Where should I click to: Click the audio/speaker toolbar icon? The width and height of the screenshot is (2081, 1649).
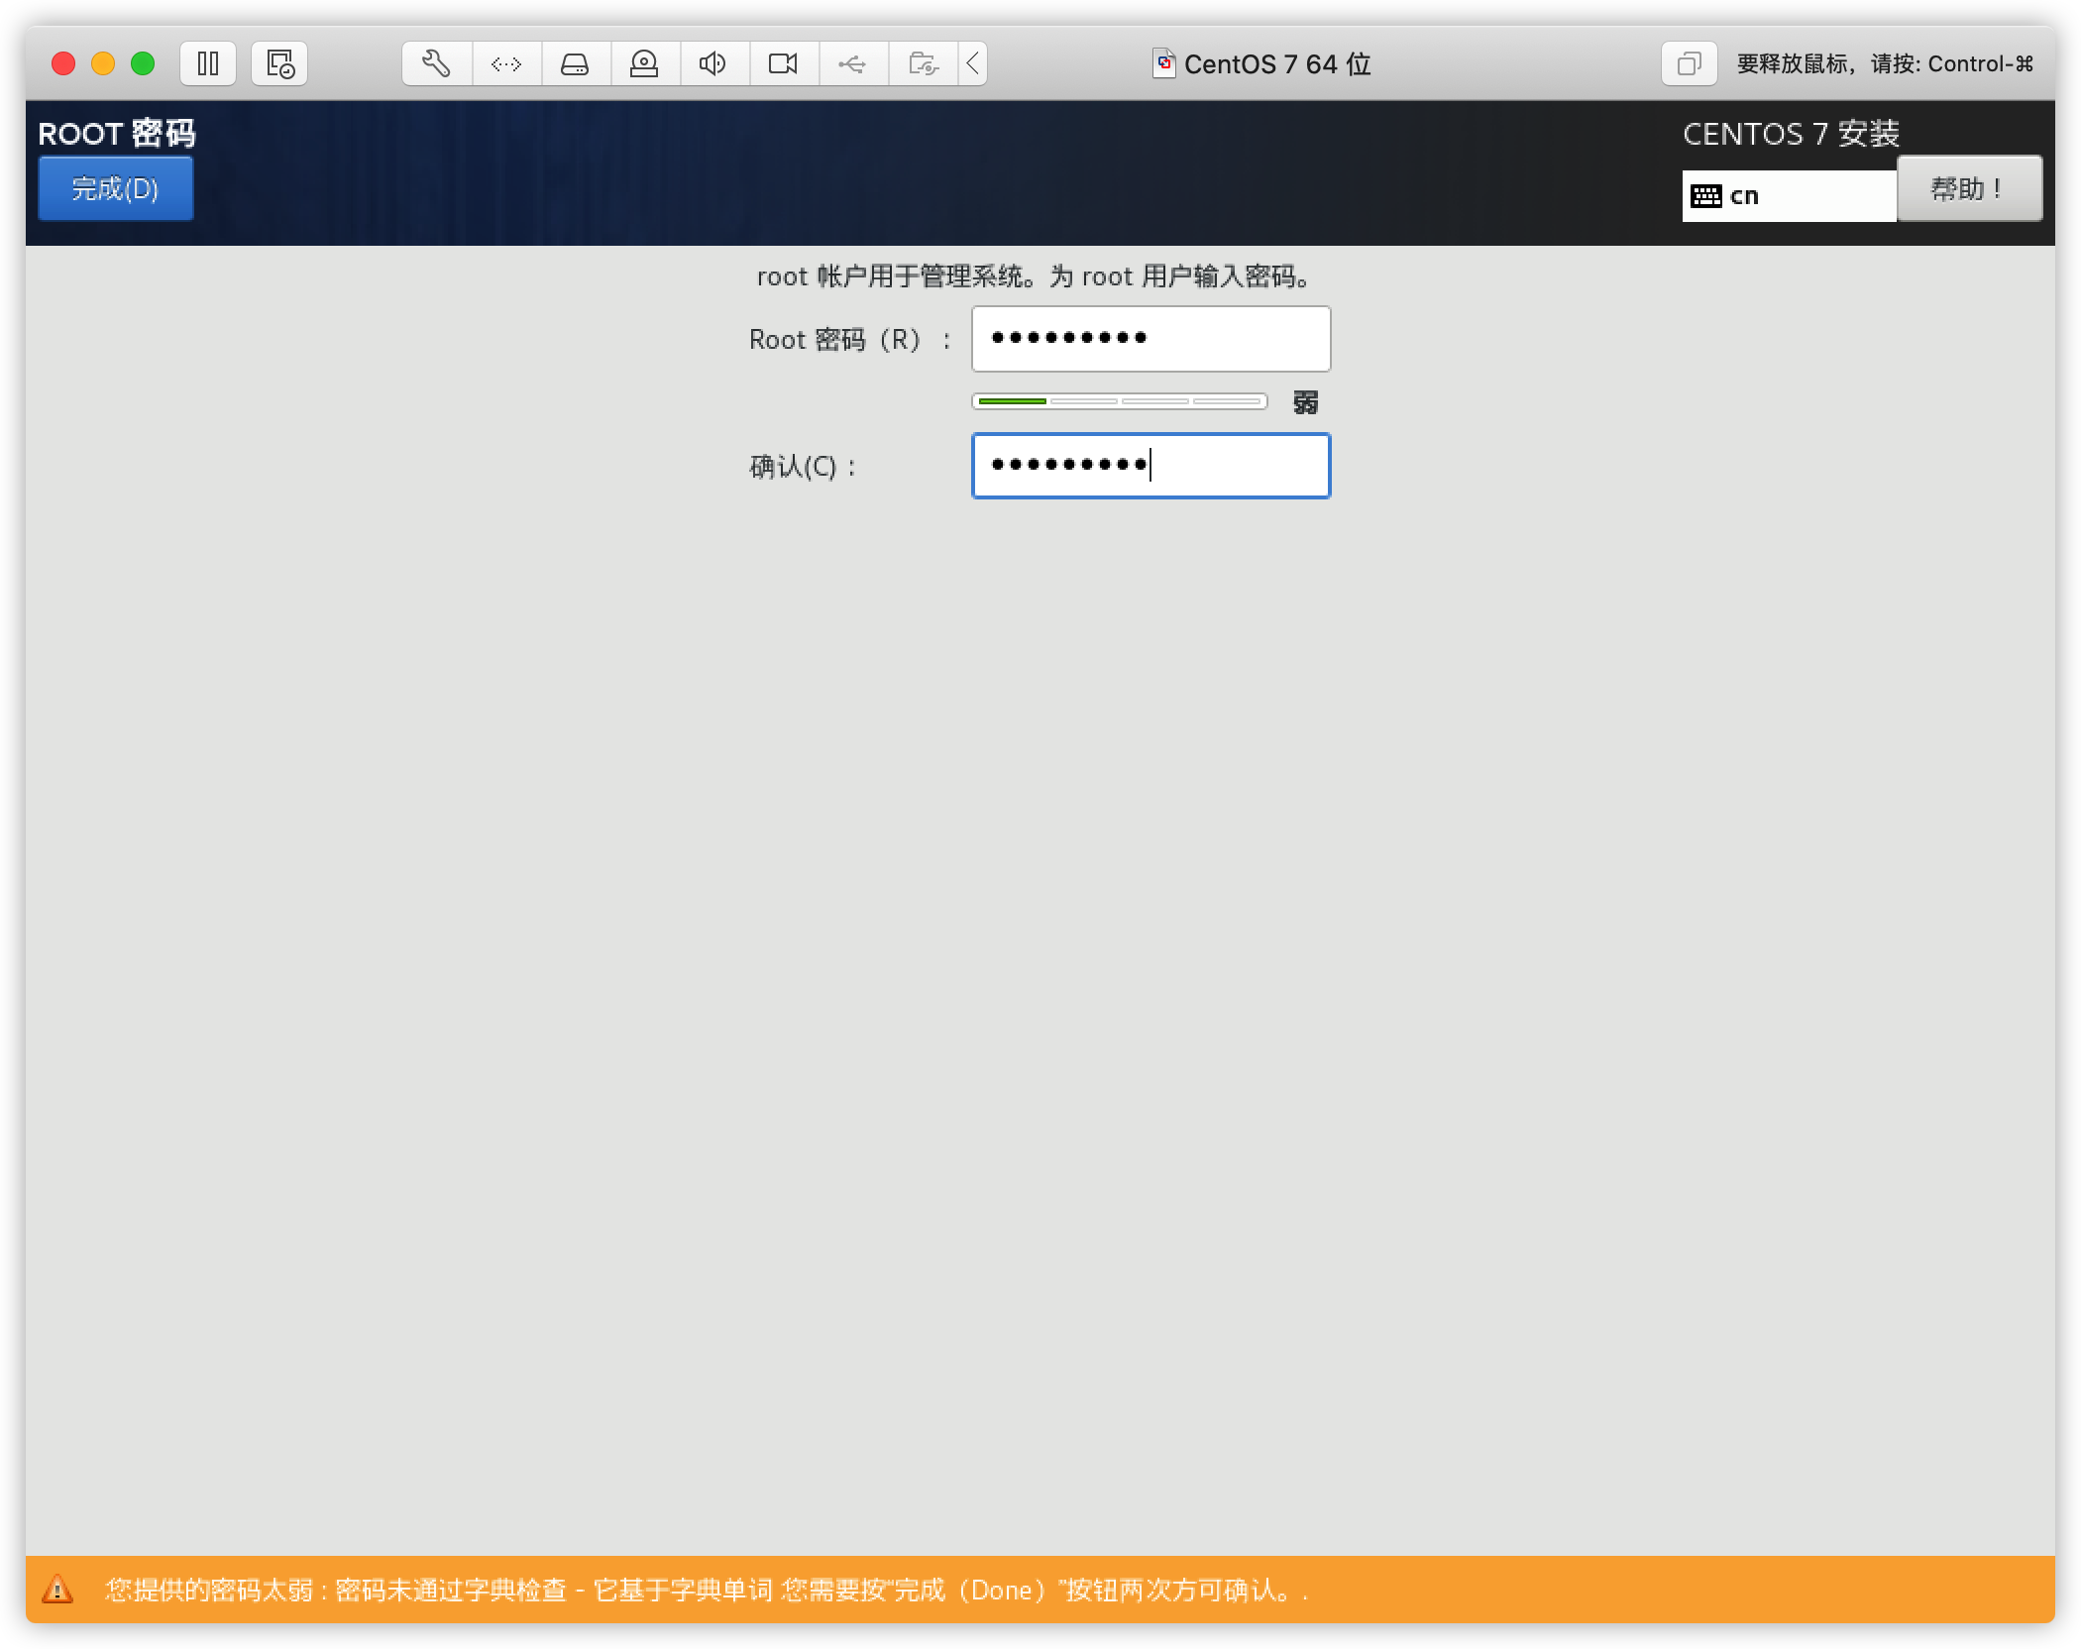pyautogui.click(x=714, y=64)
